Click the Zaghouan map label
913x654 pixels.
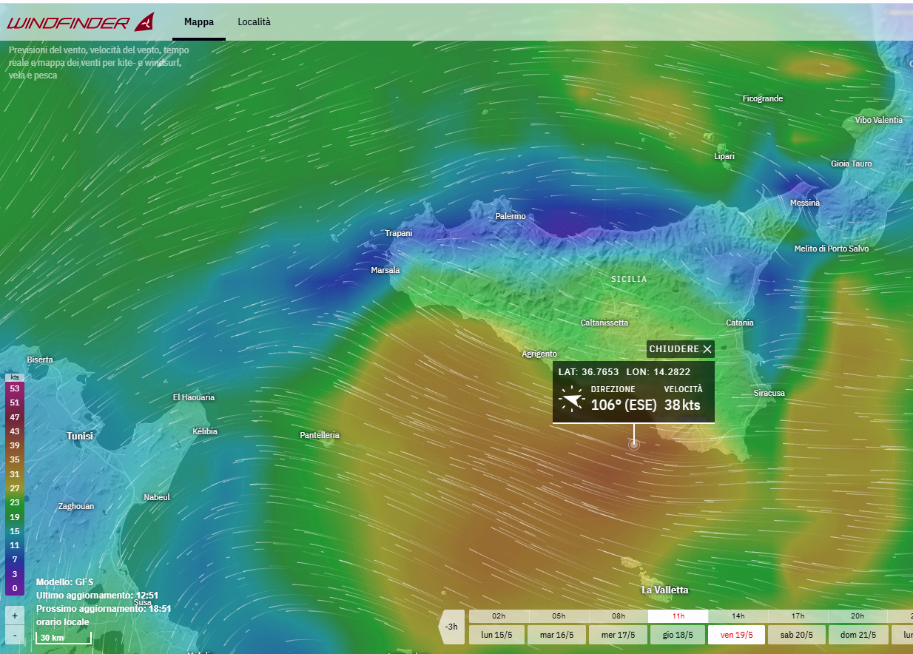(x=76, y=507)
